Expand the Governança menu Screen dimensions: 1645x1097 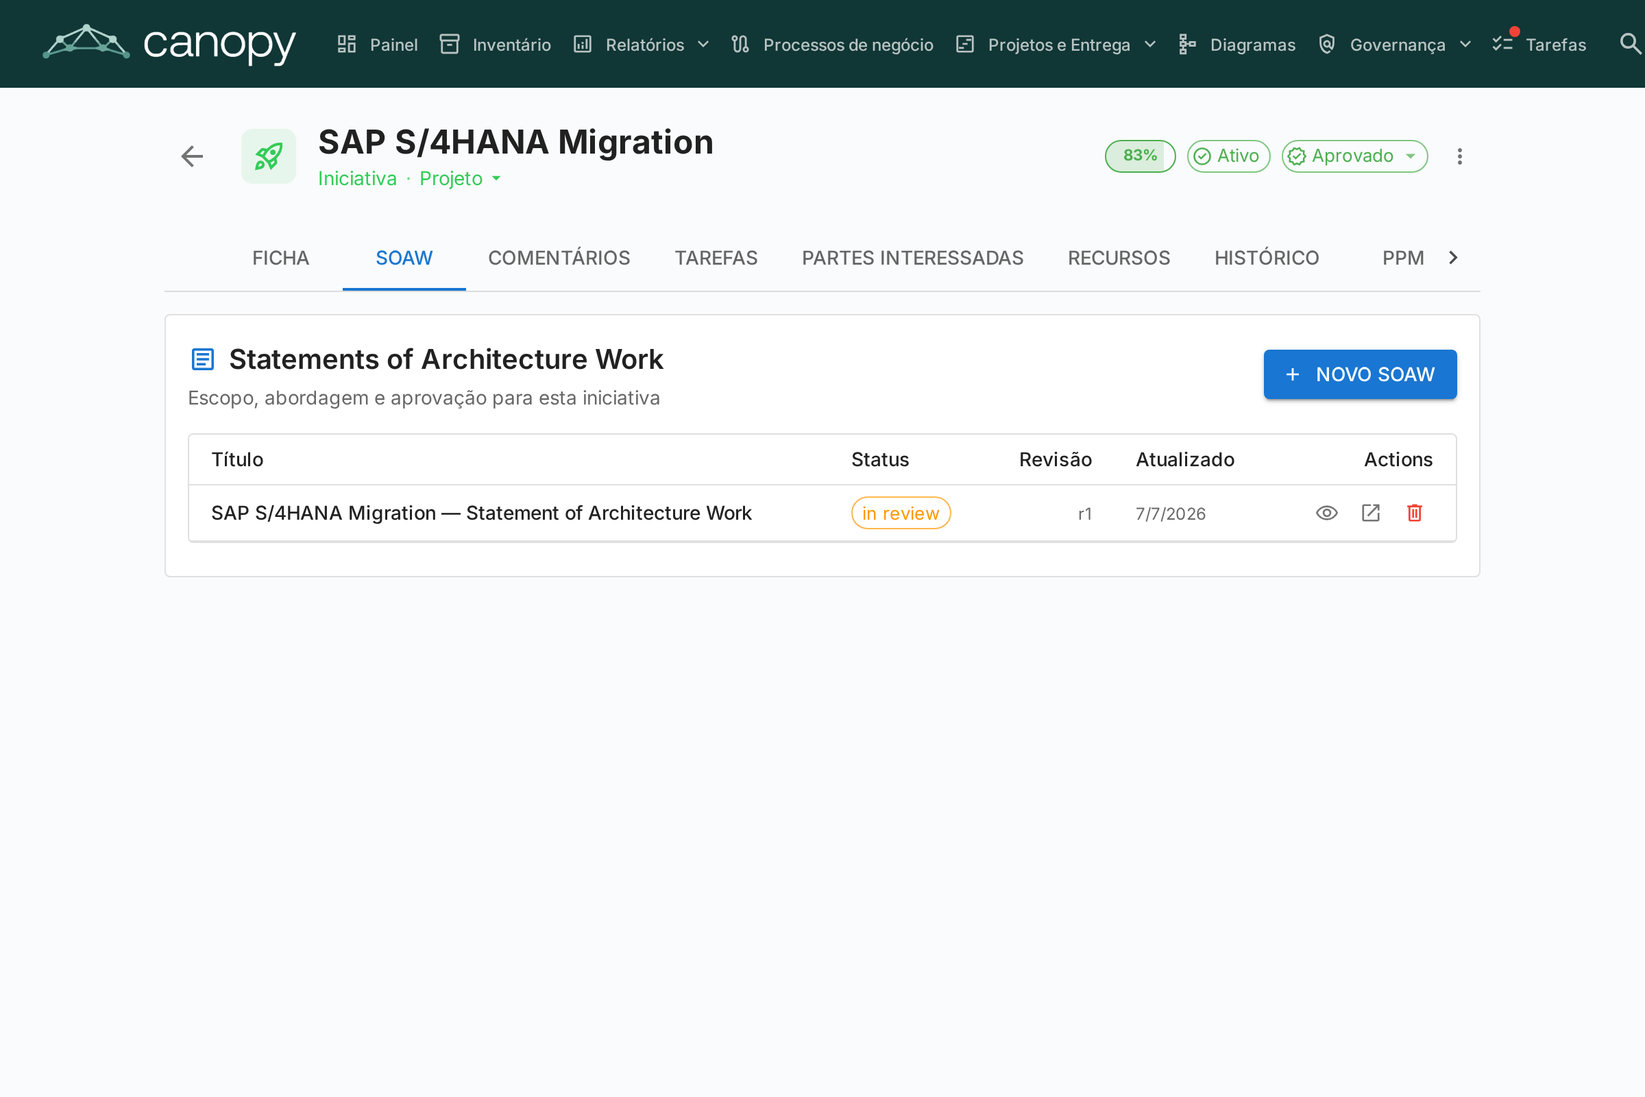[x=1395, y=44]
